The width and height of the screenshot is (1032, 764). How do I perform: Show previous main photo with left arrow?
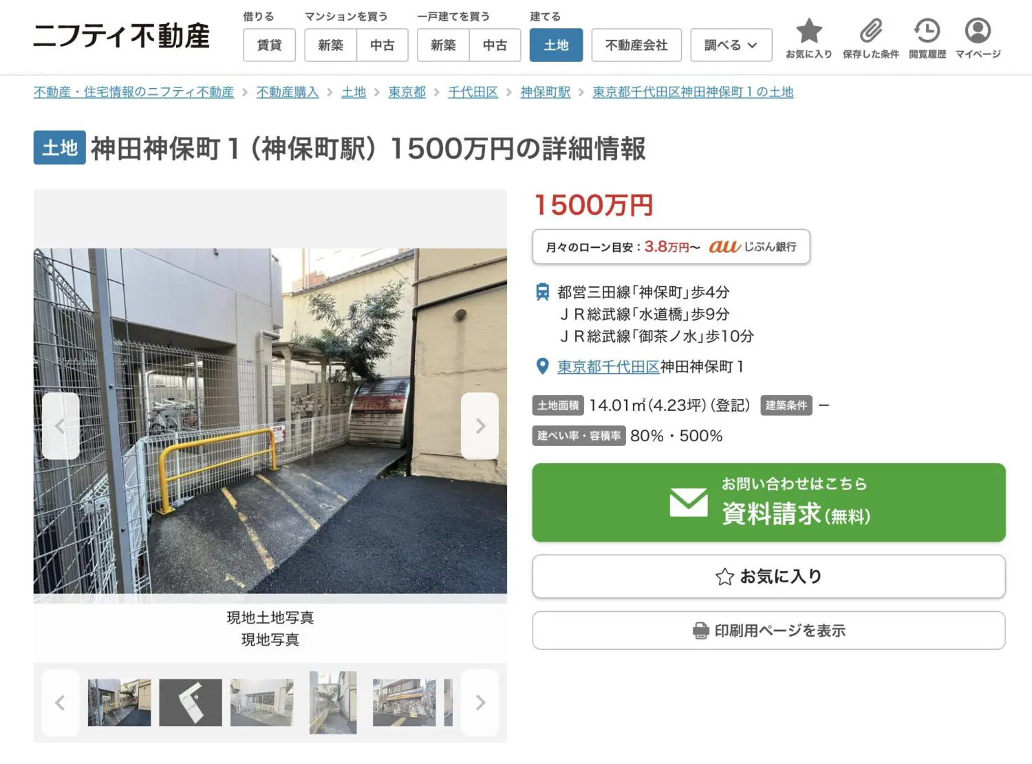61,426
